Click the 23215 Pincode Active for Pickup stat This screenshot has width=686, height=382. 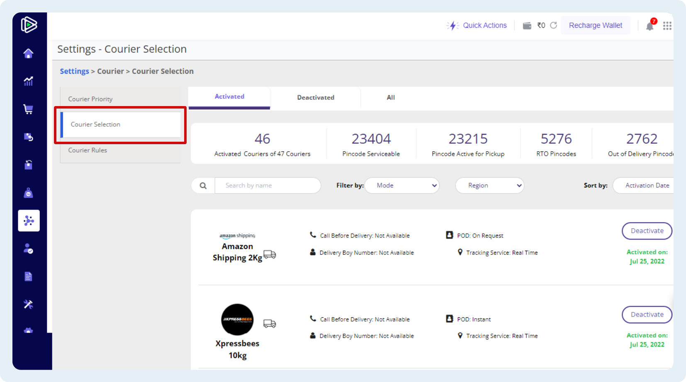[468, 144]
